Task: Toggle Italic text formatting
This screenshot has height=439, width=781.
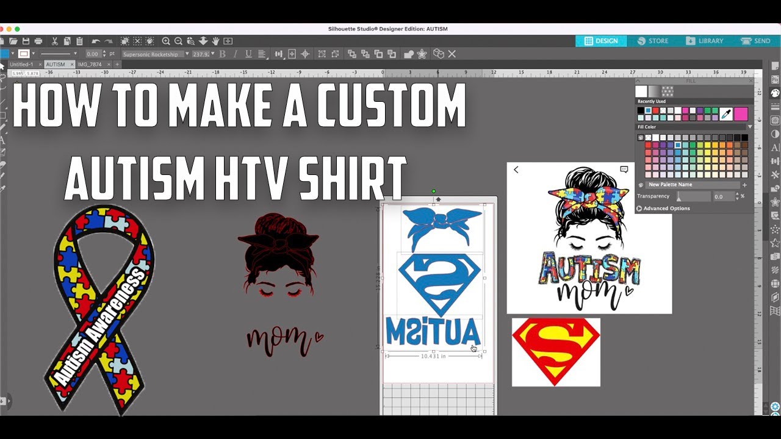Action: click(236, 54)
